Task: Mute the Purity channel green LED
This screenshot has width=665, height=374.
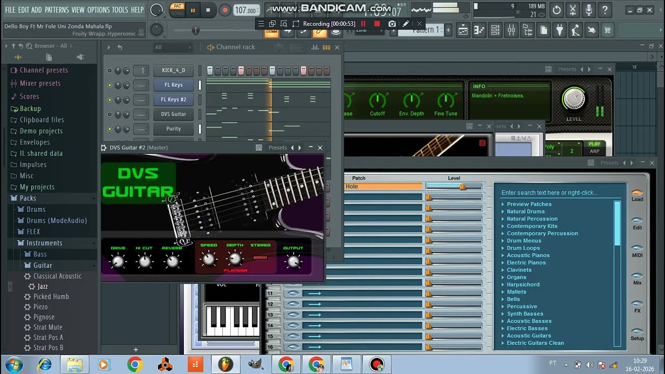Action: click(109, 128)
